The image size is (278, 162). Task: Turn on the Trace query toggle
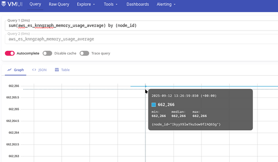(84, 54)
